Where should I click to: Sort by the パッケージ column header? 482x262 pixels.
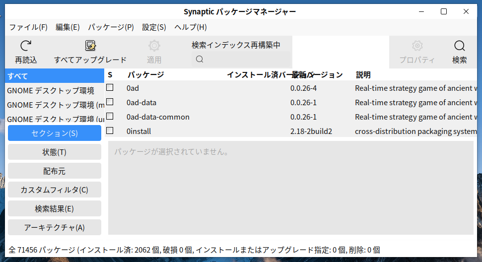click(x=146, y=74)
